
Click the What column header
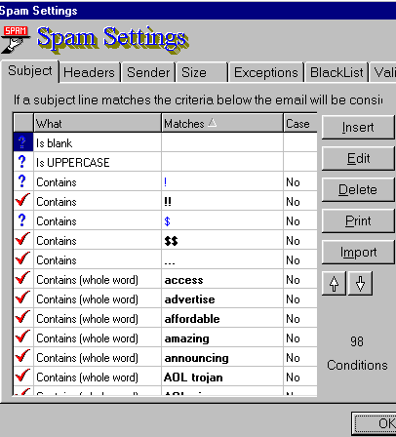(98, 123)
